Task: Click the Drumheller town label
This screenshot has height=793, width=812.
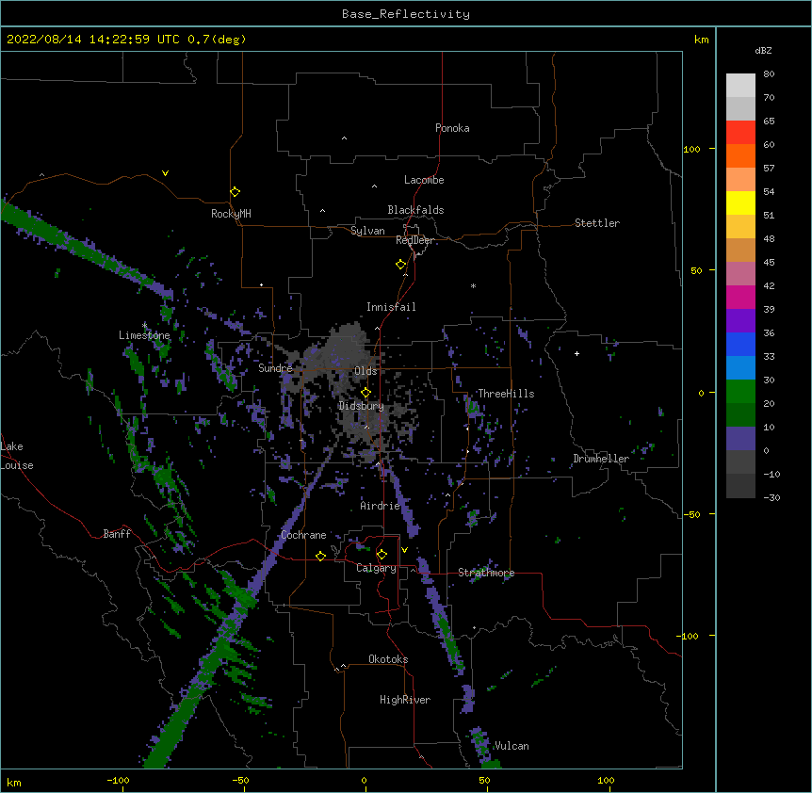Action: pyautogui.click(x=601, y=459)
